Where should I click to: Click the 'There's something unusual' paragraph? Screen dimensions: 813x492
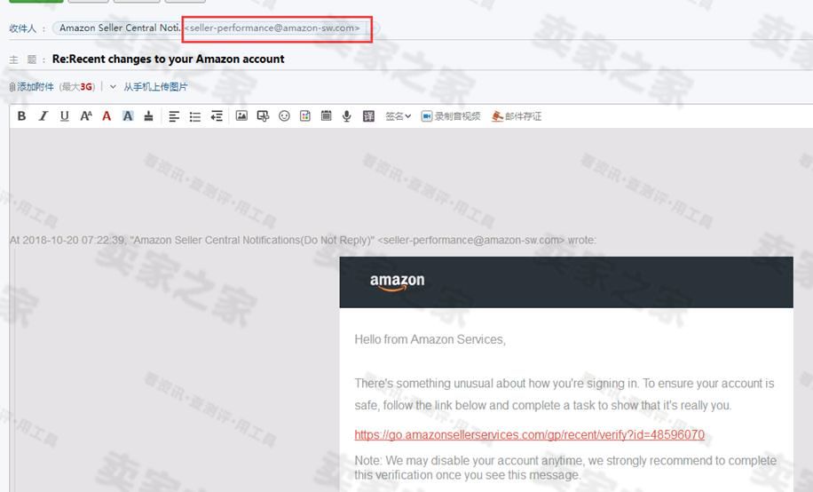coord(564,394)
